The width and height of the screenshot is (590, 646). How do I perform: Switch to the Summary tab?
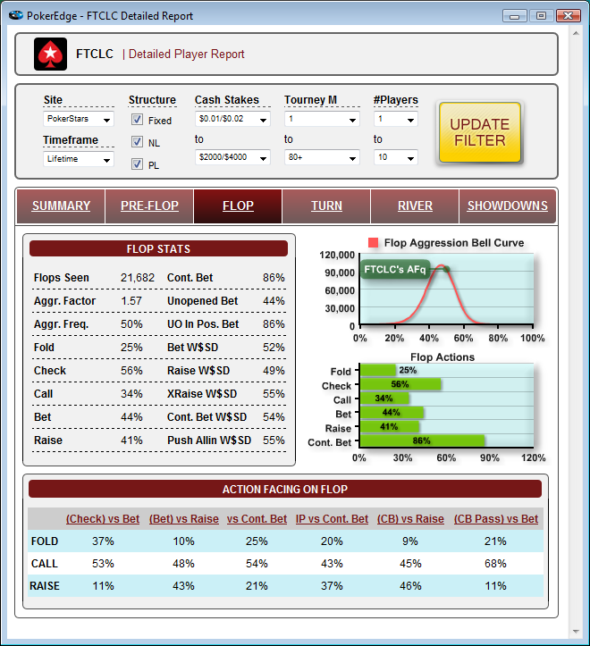tap(61, 206)
